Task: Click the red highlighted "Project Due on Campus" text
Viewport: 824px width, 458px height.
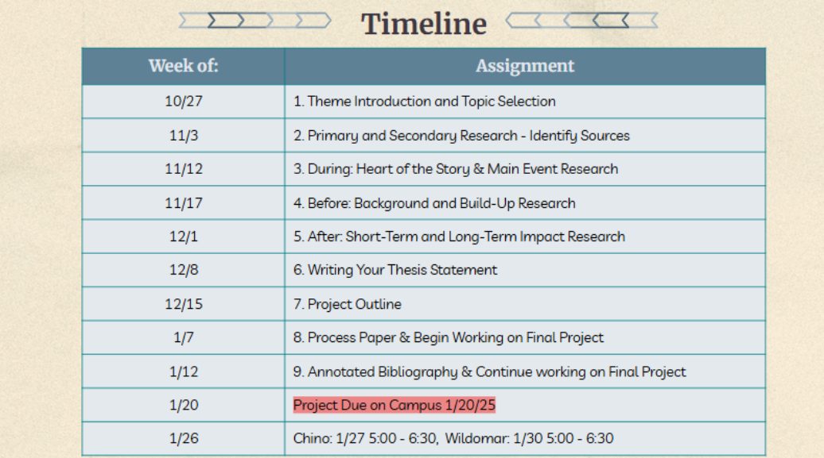Action: coord(395,405)
